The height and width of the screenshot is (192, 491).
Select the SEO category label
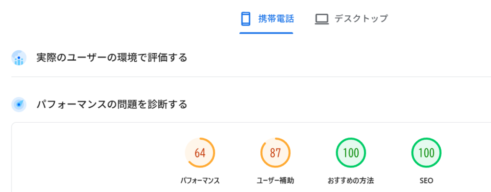point(426,181)
